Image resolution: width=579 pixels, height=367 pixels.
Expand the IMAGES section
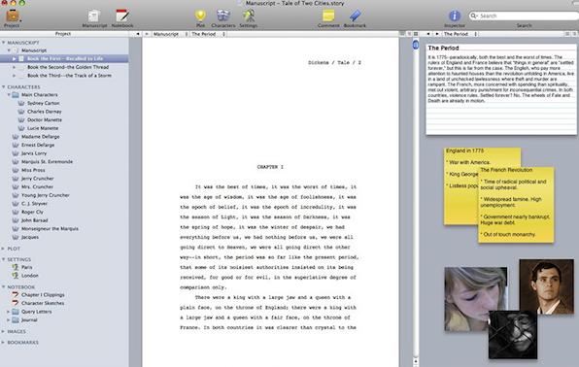3,331
